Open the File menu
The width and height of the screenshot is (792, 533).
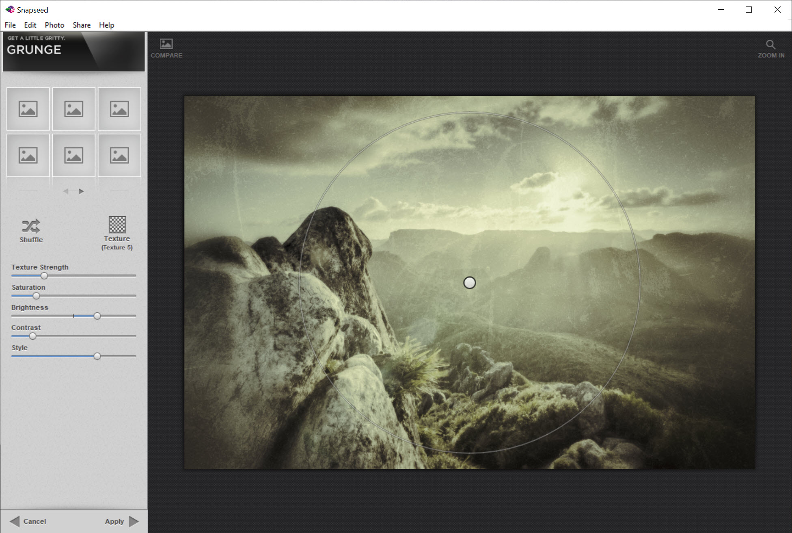tap(10, 25)
